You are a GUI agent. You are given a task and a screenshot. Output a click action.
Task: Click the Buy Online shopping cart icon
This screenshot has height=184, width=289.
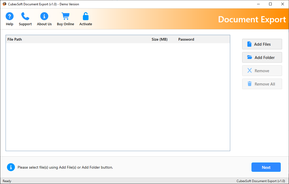coord(65,16)
